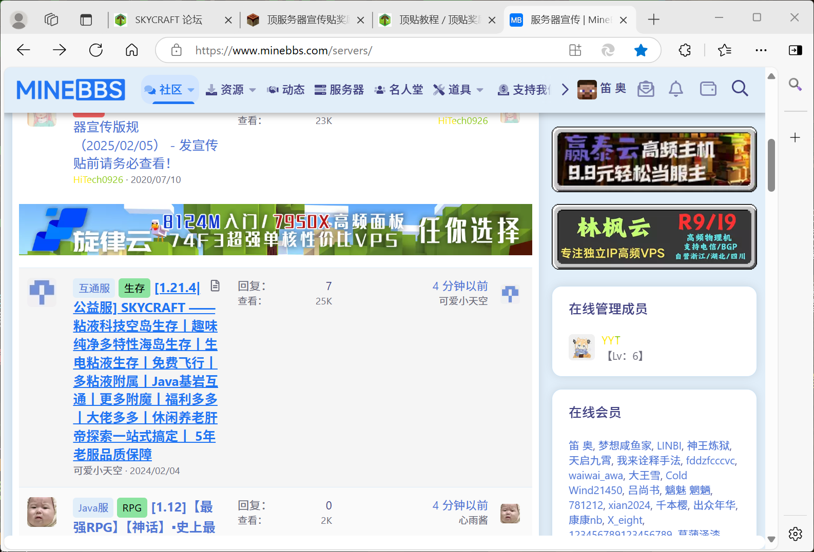Viewport: 814px width, 552px height.
Task: Open the workspaces icon in title bar
Action: point(51,19)
